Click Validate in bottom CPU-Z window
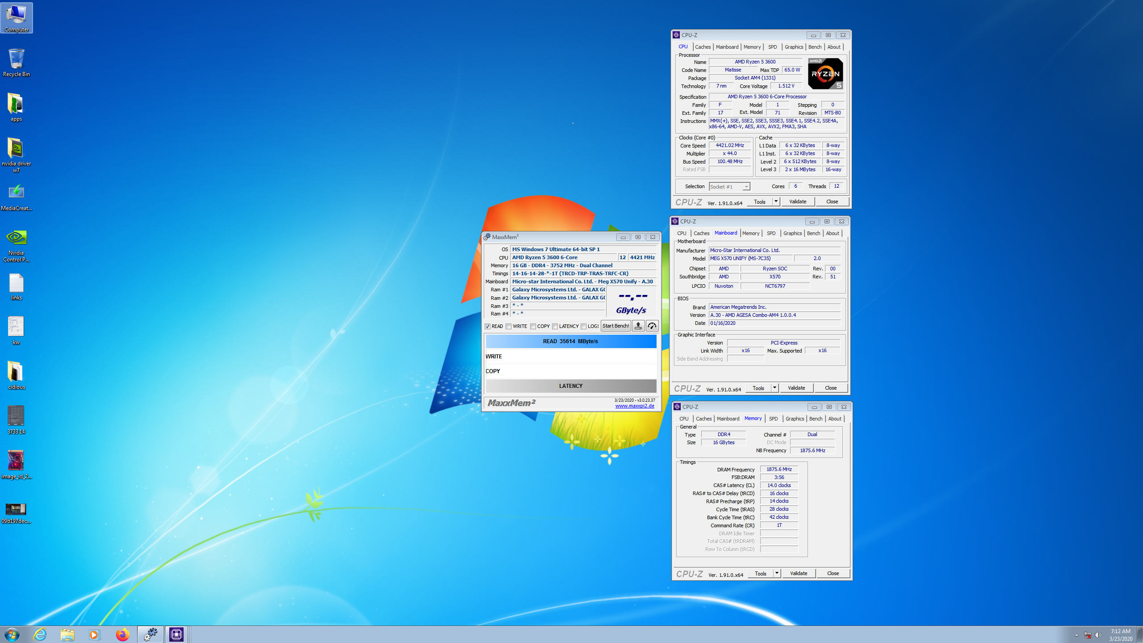The width and height of the screenshot is (1143, 643). [x=799, y=573]
